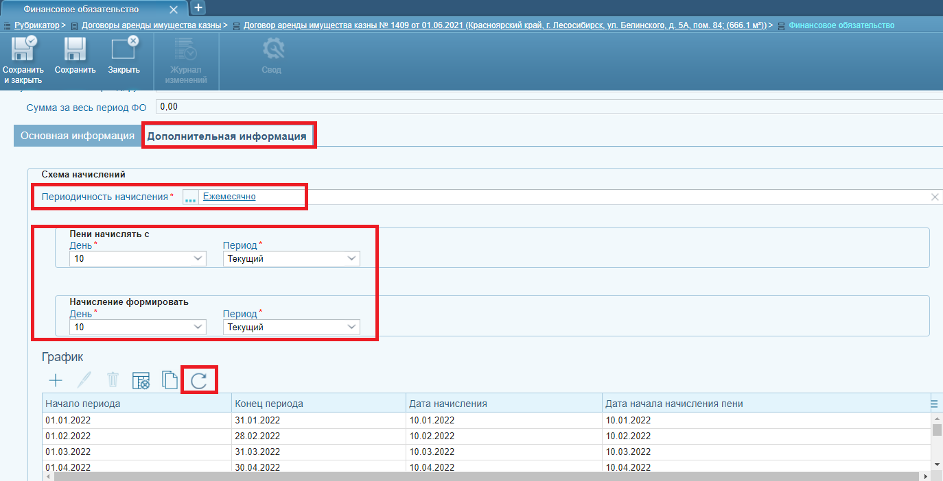Open the grid column settings menu icon

[934, 404]
